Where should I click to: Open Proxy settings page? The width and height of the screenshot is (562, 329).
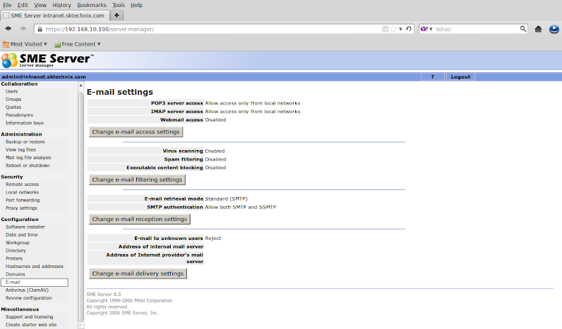(21, 208)
